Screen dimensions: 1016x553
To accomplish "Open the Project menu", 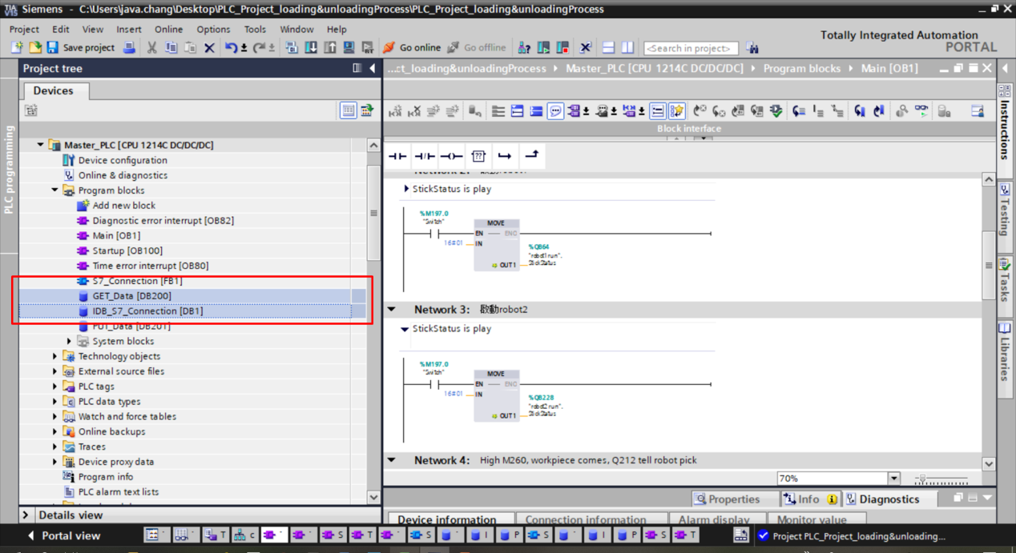I will tap(24, 29).
